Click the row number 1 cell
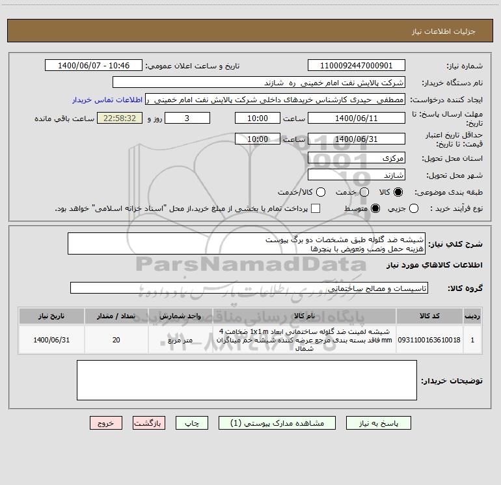 coord(472,340)
